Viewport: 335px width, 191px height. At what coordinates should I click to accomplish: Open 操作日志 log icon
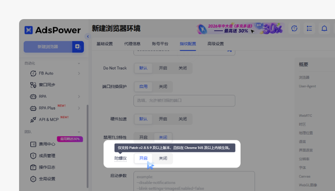[x=33, y=167]
